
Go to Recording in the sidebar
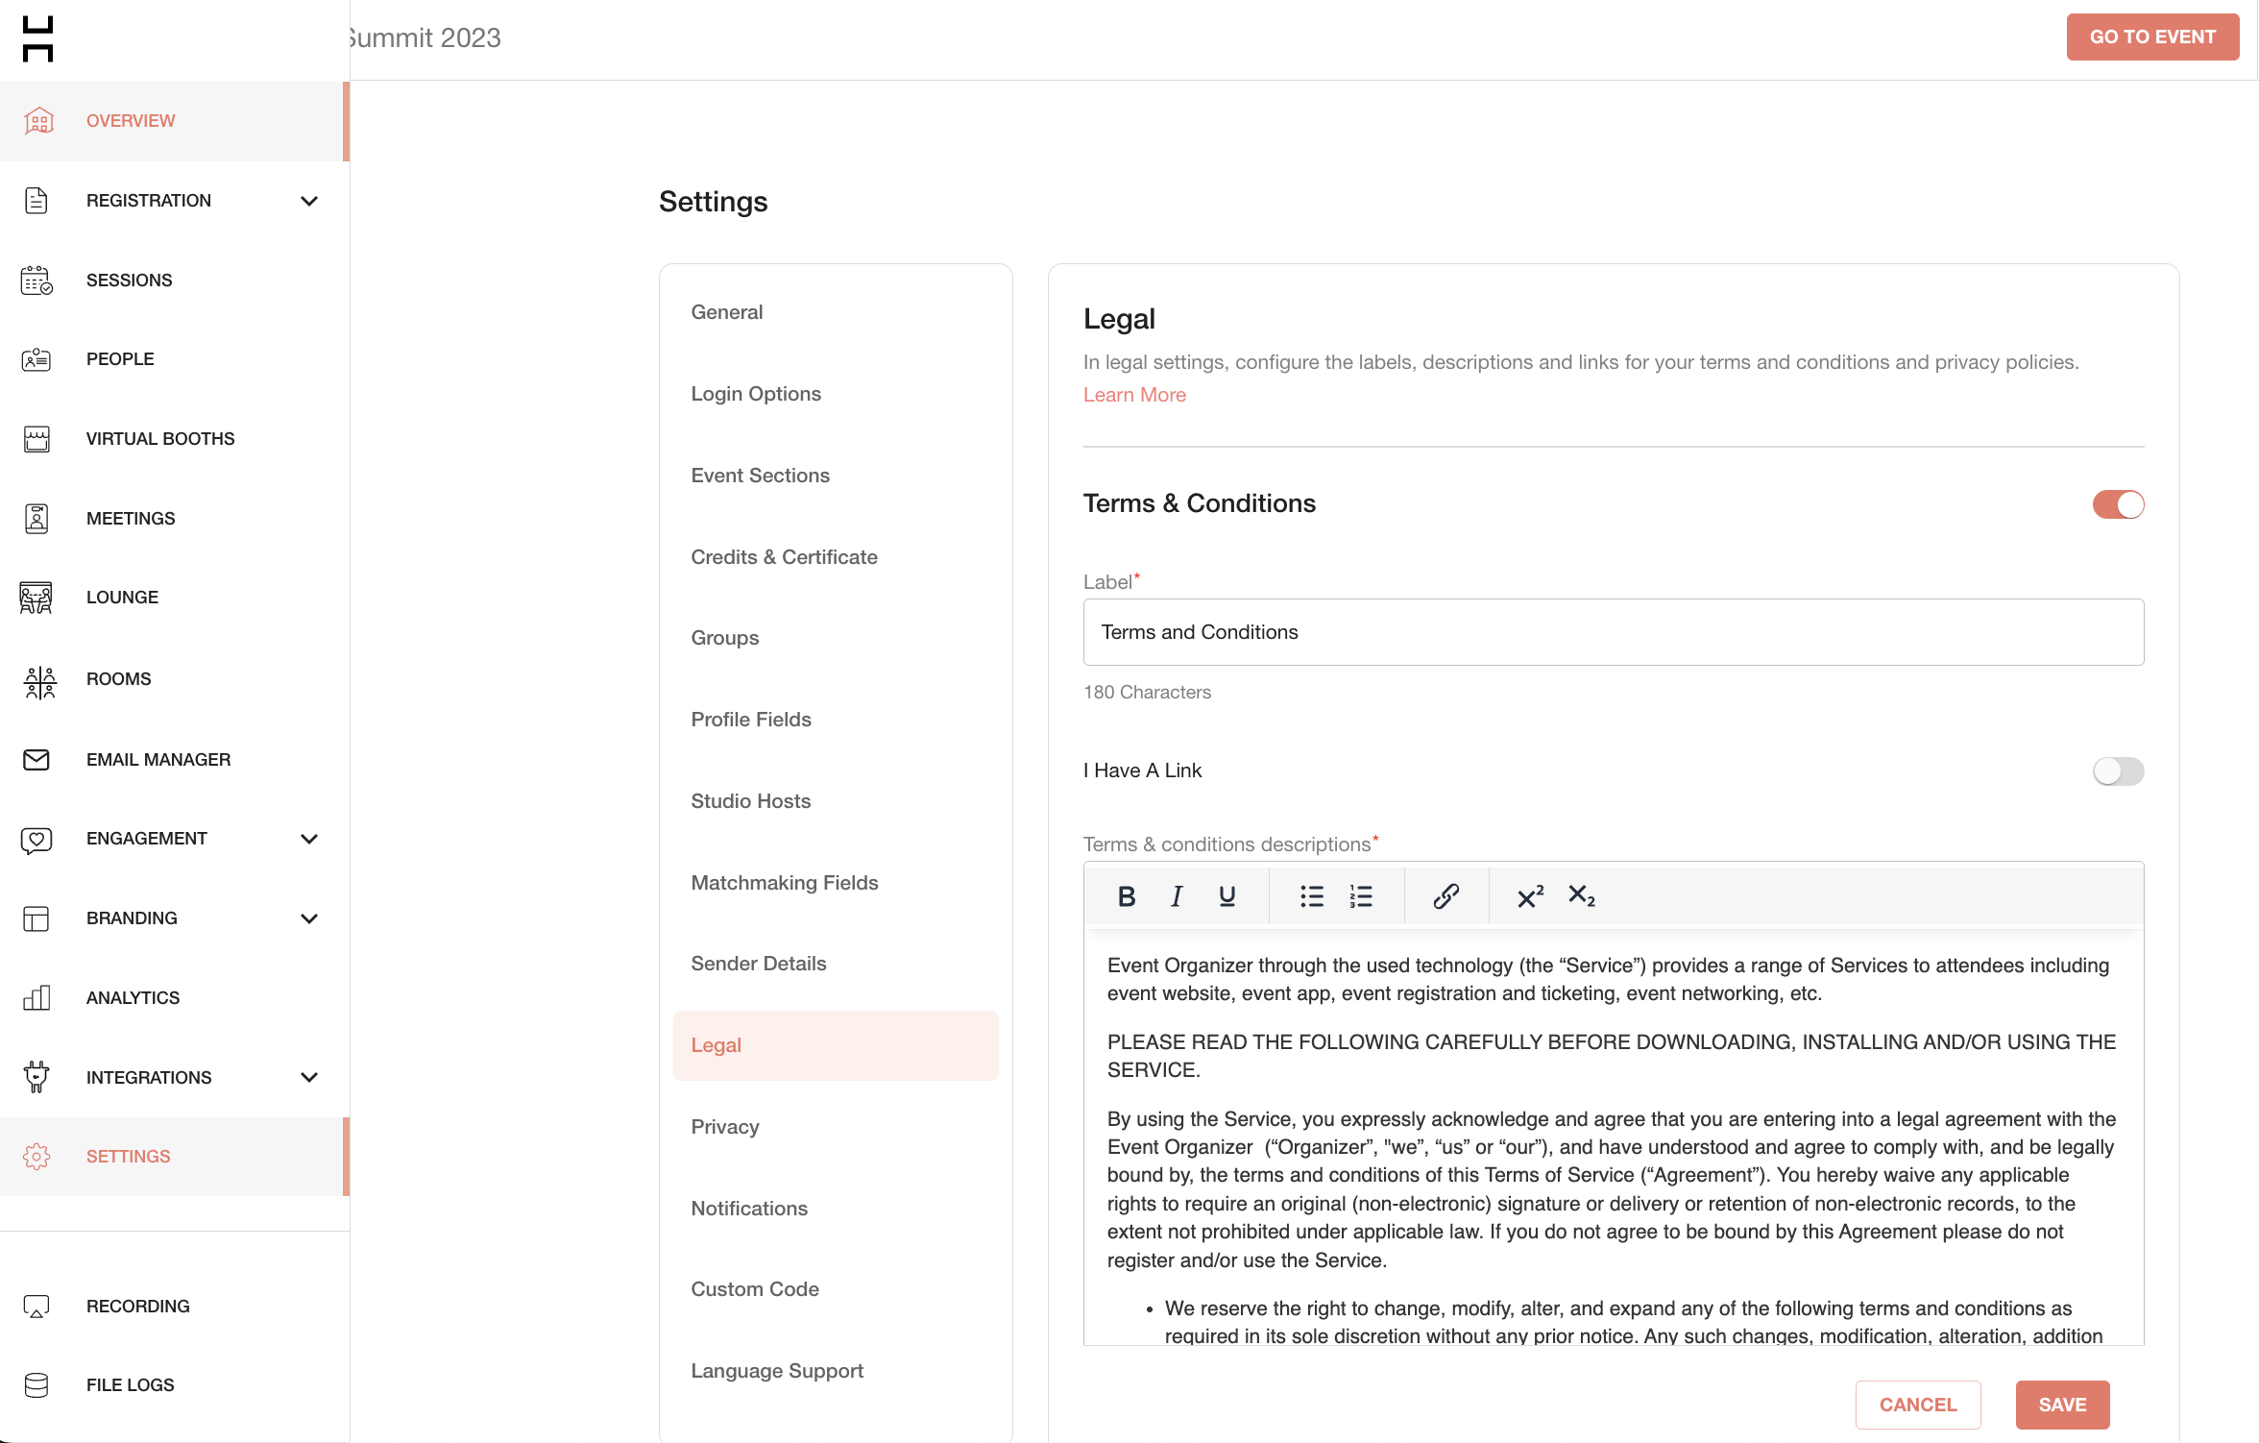pyautogui.click(x=173, y=1307)
